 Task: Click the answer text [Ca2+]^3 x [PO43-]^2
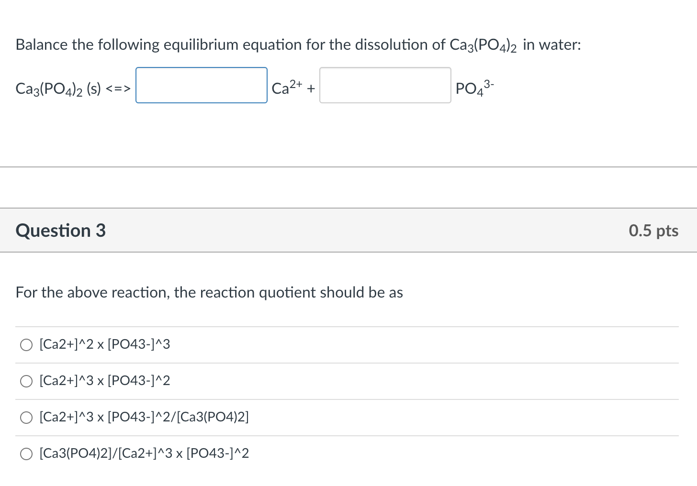click(105, 381)
